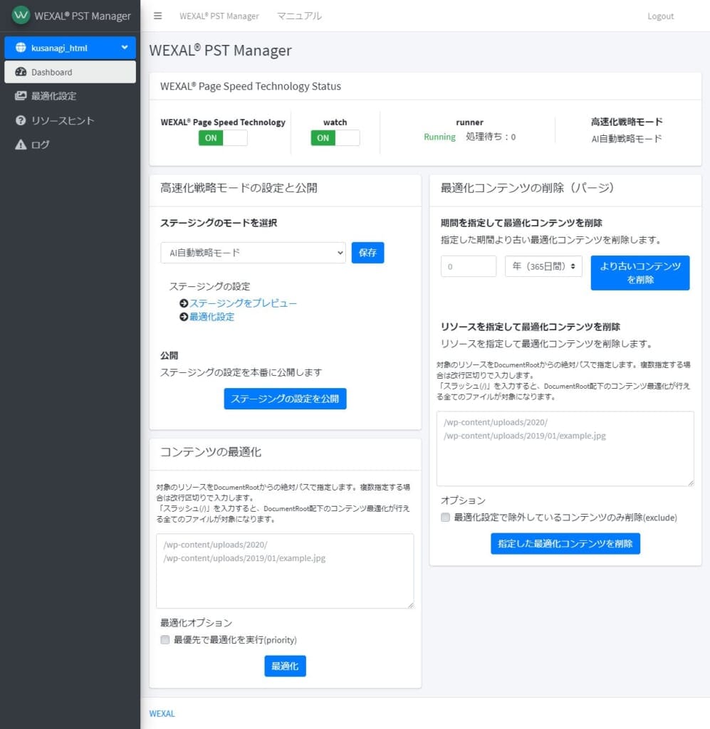Image resolution: width=710 pixels, height=729 pixels.
Task: Toggle the sidebar with the hamburger icon
Action: point(157,16)
